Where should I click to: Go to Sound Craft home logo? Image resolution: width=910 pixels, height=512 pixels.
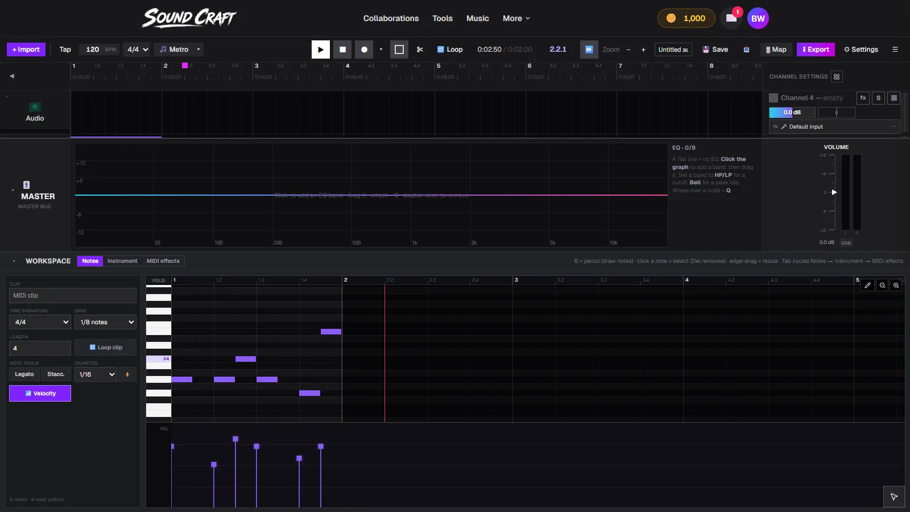point(189,18)
